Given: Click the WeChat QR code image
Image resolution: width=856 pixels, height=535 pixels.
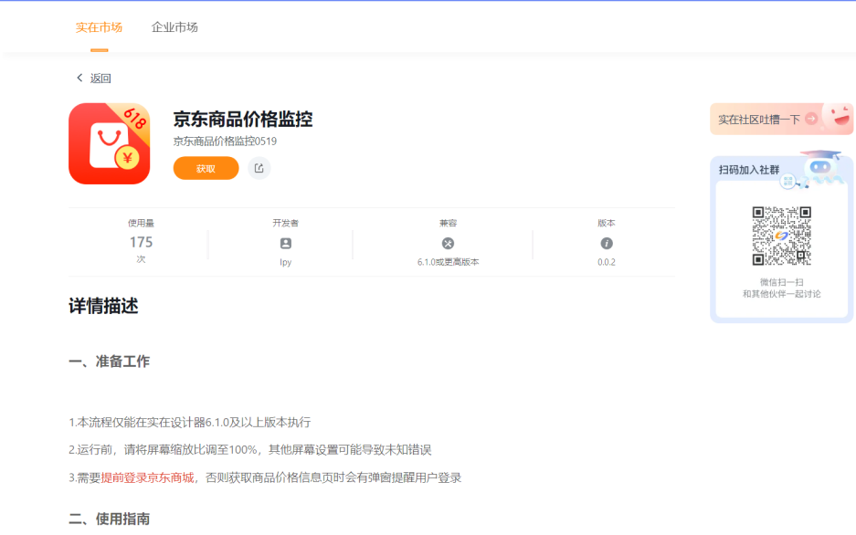Looking at the screenshot, I should pos(781,236).
